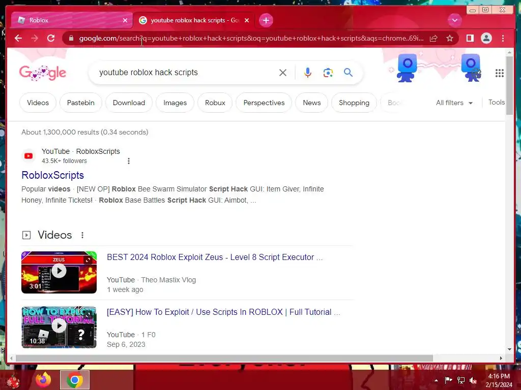This screenshot has height=390, width=521.
Task: Choose the Perspectives filter
Action: point(264,103)
